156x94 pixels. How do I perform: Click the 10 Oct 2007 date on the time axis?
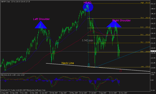[113, 93]
